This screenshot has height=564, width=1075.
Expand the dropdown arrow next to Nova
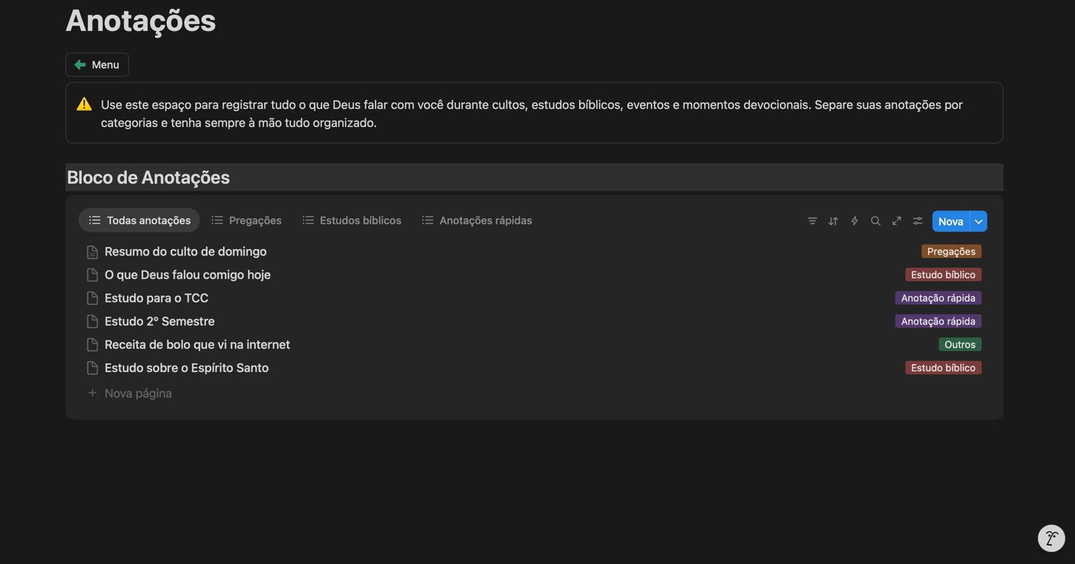[978, 222]
